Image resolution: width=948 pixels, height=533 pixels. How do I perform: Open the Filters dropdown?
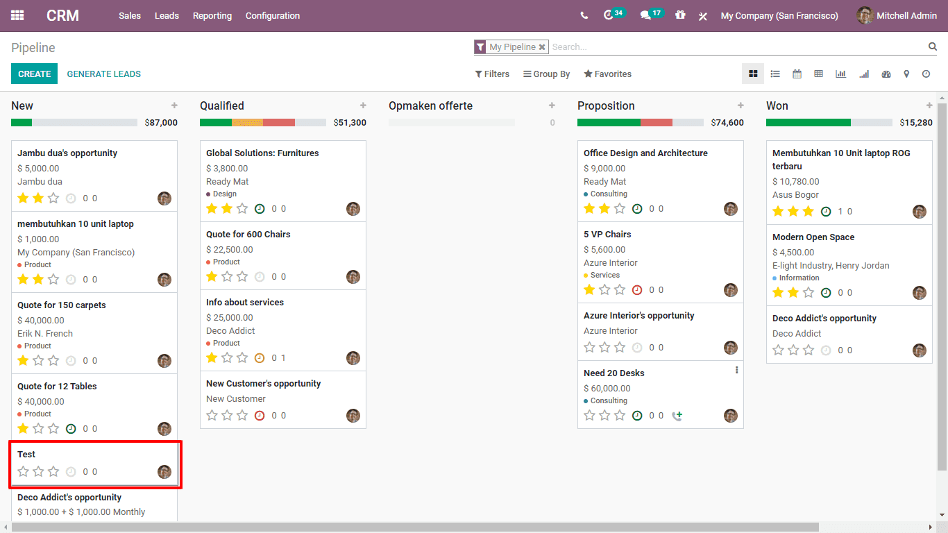point(492,74)
